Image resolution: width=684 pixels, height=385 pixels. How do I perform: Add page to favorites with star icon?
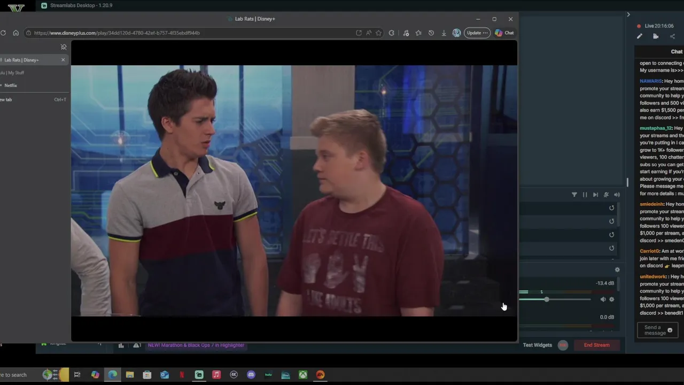point(378,33)
